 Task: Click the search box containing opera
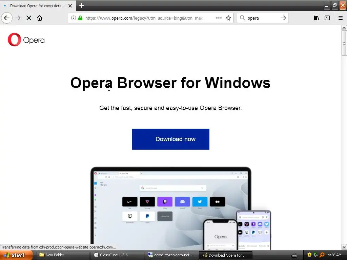click(262, 18)
